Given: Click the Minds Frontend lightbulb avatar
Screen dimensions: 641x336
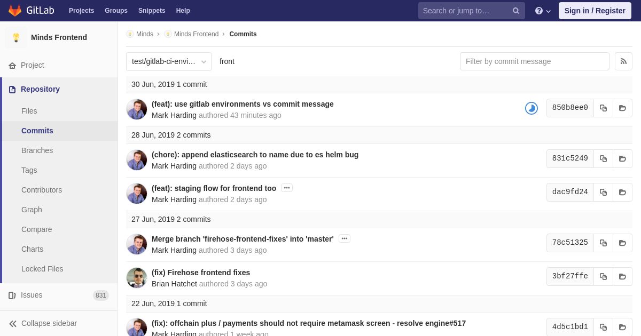Looking at the screenshot, I should [16, 37].
